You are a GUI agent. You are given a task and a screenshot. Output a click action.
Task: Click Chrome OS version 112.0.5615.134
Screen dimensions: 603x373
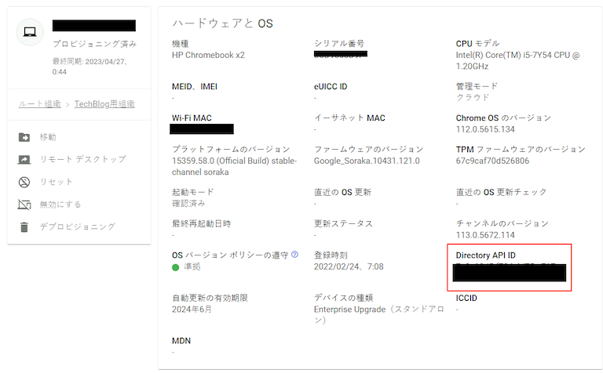pos(485,129)
